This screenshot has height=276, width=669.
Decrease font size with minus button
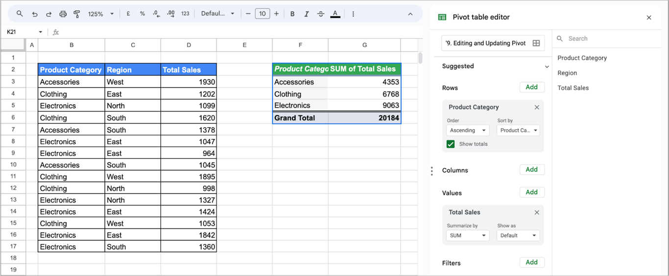(248, 14)
